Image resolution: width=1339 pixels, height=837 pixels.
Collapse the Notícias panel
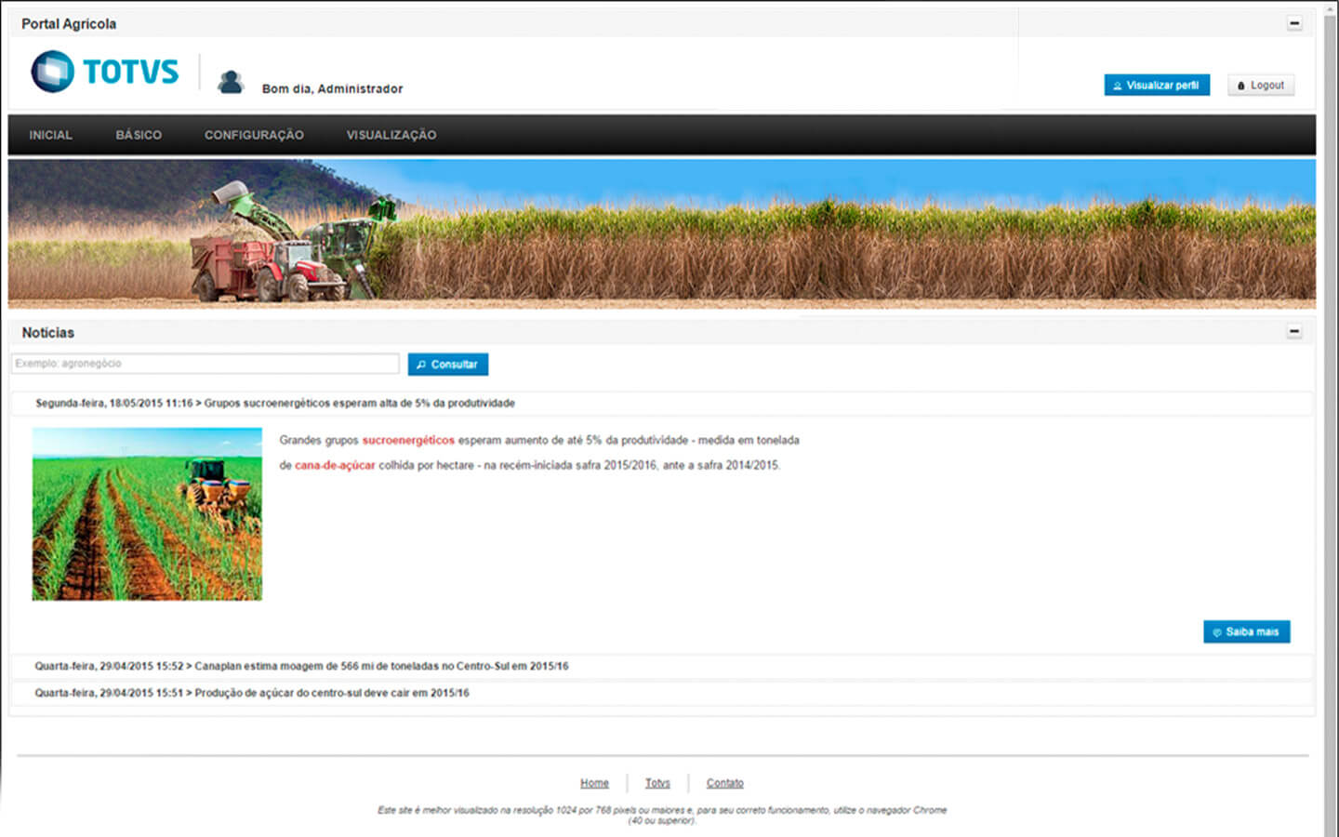coord(1293,332)
